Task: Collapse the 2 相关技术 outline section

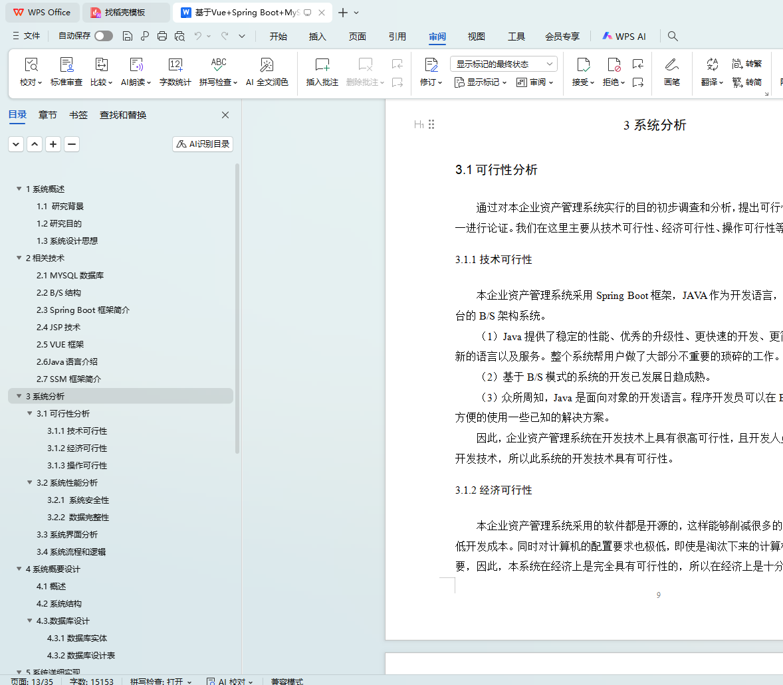Action: (x=19, y=258)
